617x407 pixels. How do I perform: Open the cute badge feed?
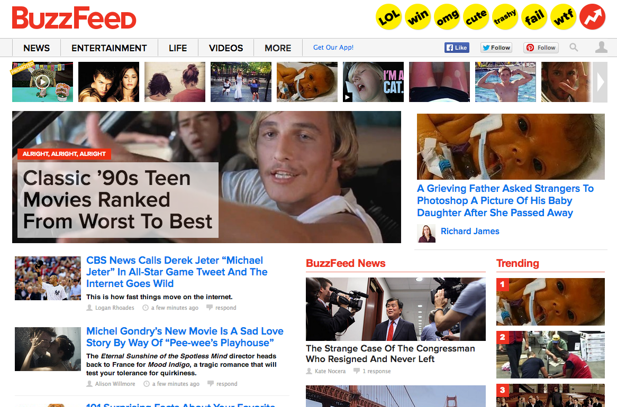click(x=476, y=17)
